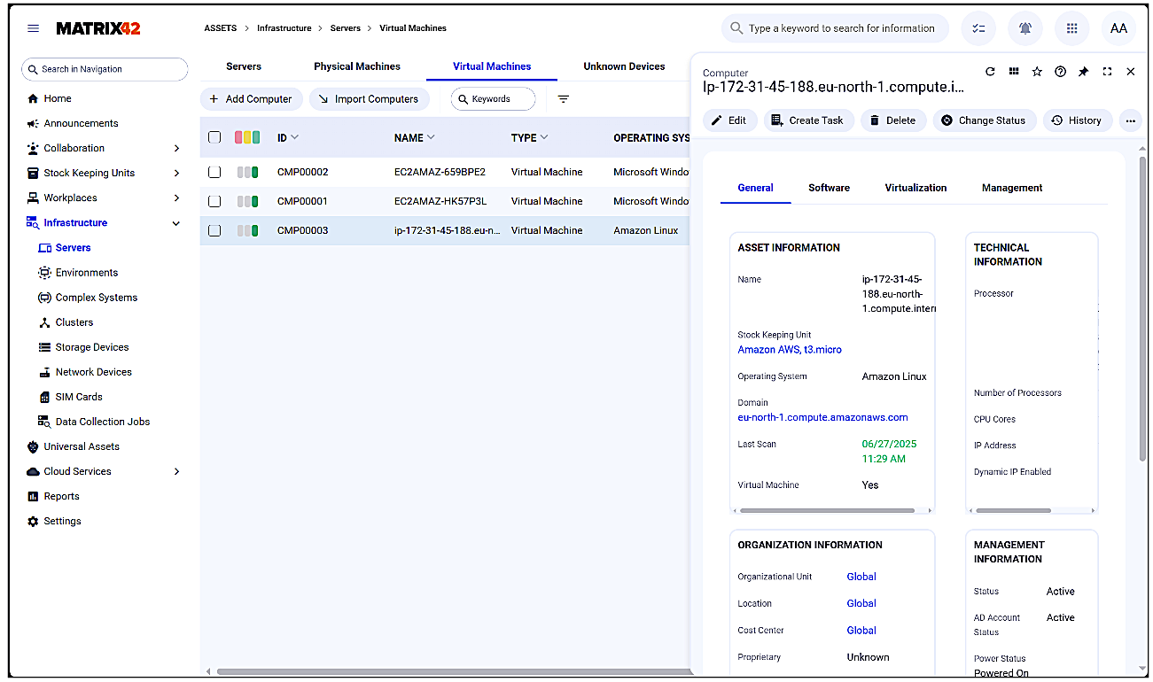The height and width of the screenshot is (682, 1153).
Task: Collapse the Infrastructure navigation section
Action: click(x=175, y=222)
